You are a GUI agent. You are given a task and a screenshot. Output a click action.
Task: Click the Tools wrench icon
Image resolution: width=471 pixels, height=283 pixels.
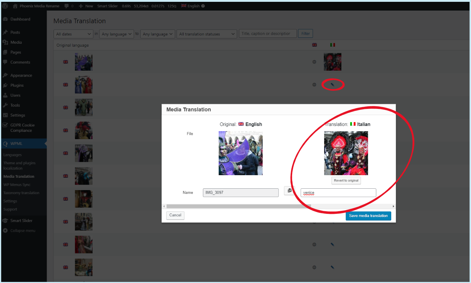[x=5, y=105]
